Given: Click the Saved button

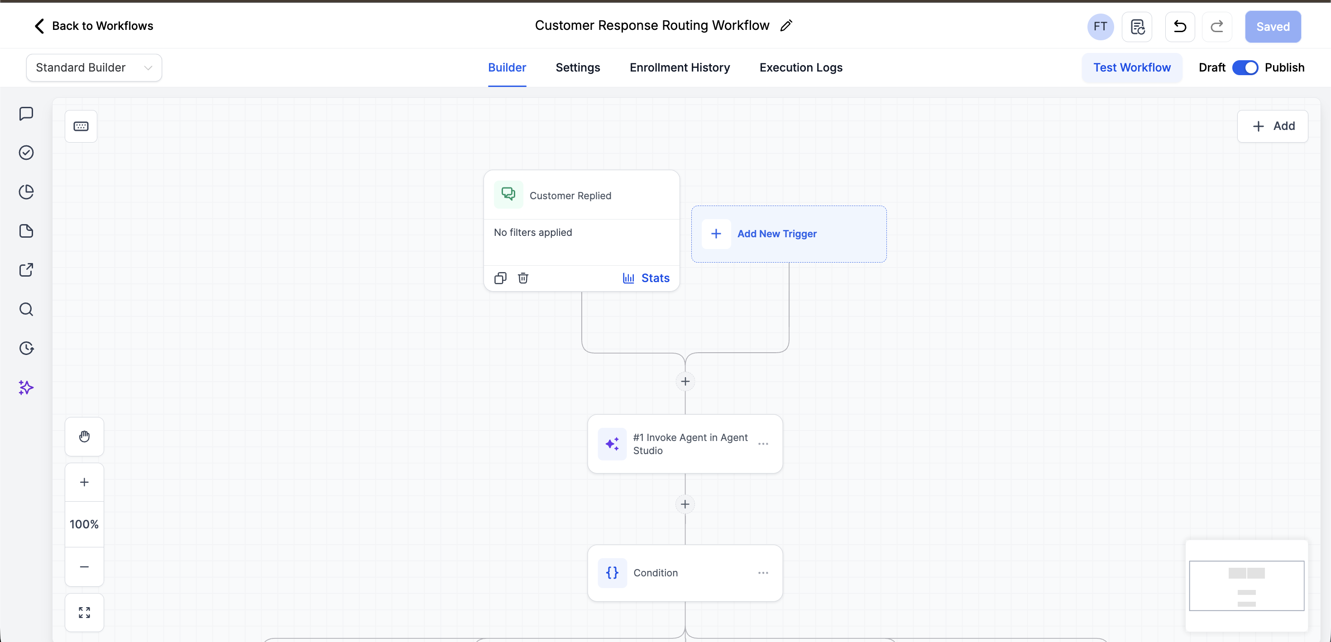Looking at the screenshot, I should pos(1273,27).
